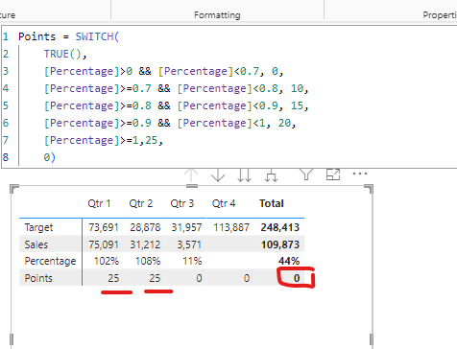Click formula line 4 returning 10

point(176,88)
